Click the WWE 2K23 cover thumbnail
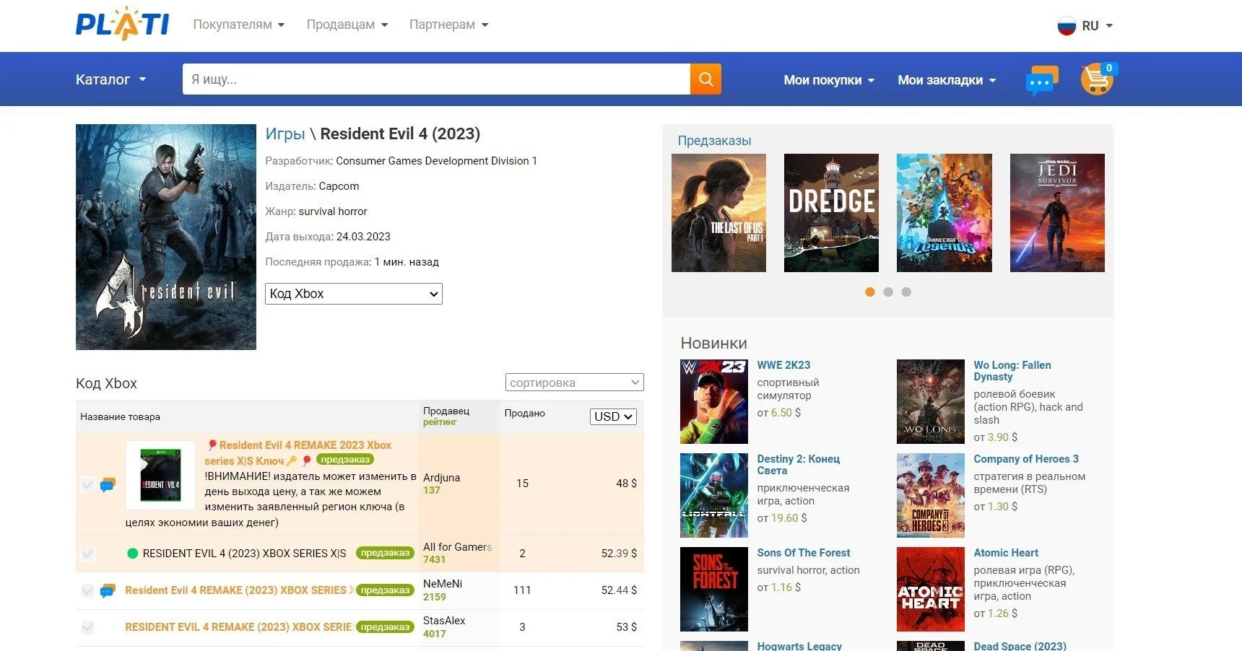Viewport: 1242px width, 651px height. tap(714, 401)
